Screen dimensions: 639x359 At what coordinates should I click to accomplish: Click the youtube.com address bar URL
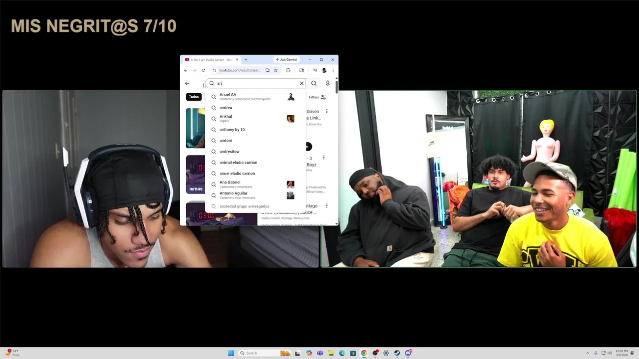(240, 70)
